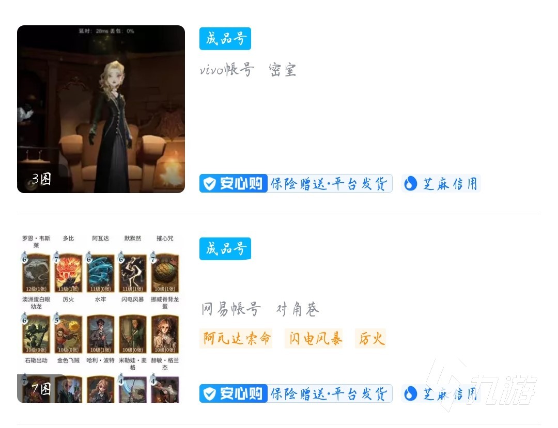Click the second 成品号 tag
558x428 pixels.
pyautogui.click(x=225, y=248)
